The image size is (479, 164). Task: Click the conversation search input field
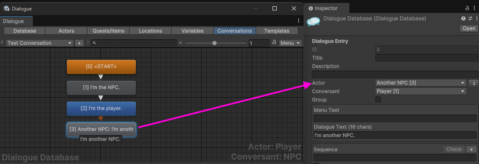tap(134, 43)
